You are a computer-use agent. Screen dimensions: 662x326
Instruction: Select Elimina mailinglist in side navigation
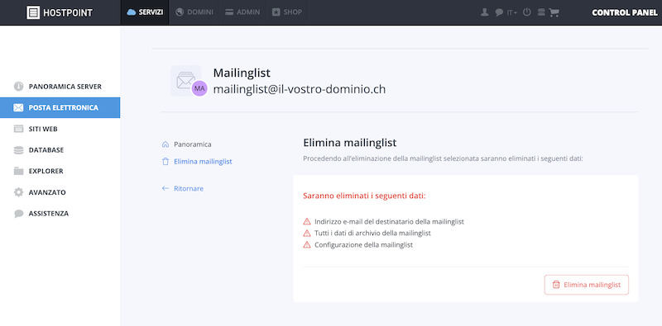197,161
